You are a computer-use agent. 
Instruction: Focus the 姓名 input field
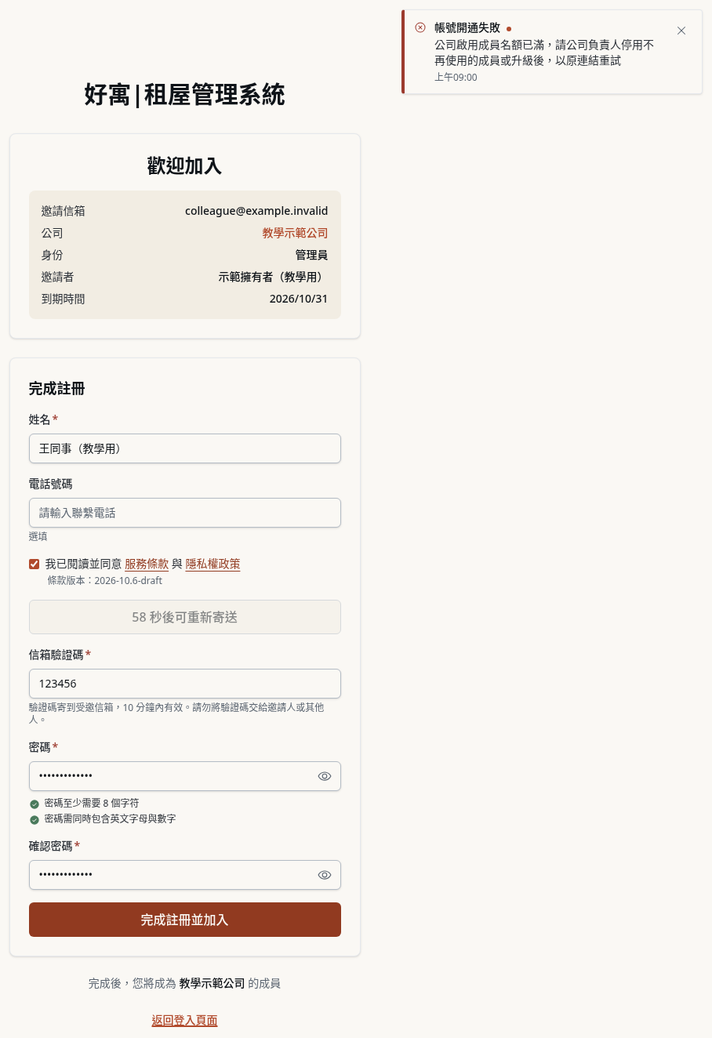pyautogui.click(x=185, y=448)
